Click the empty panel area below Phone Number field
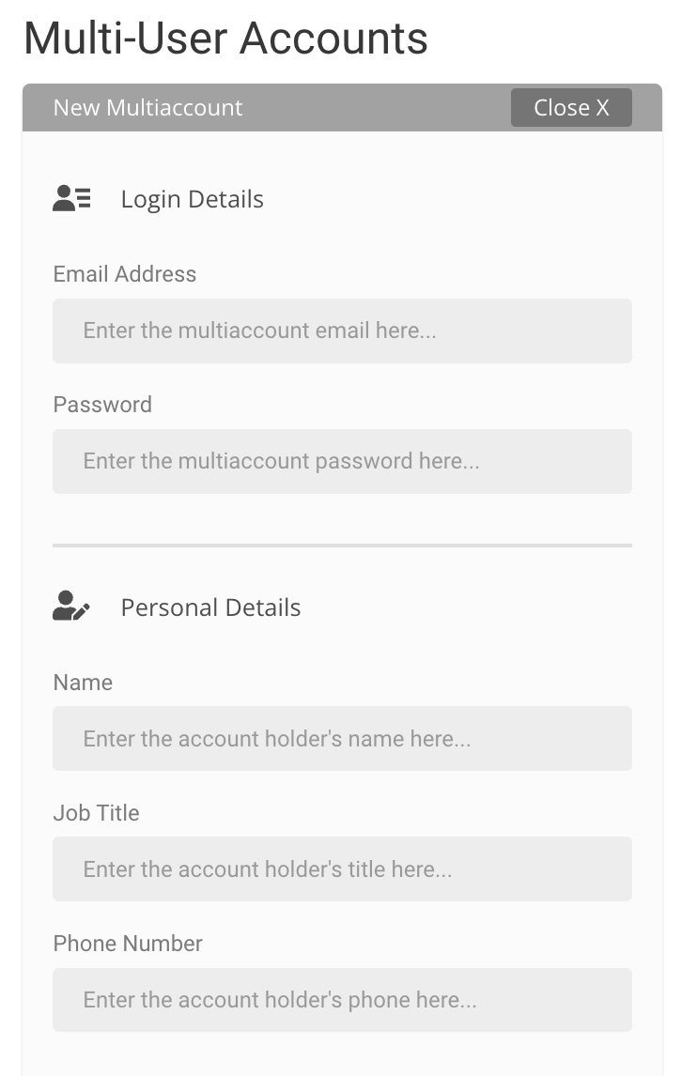This screenshot has height=1076, width=697. pyautogui.click(x=342, y=1054)
